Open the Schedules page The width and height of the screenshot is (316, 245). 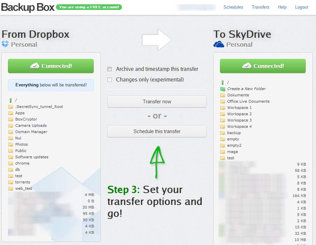point(233,7)
